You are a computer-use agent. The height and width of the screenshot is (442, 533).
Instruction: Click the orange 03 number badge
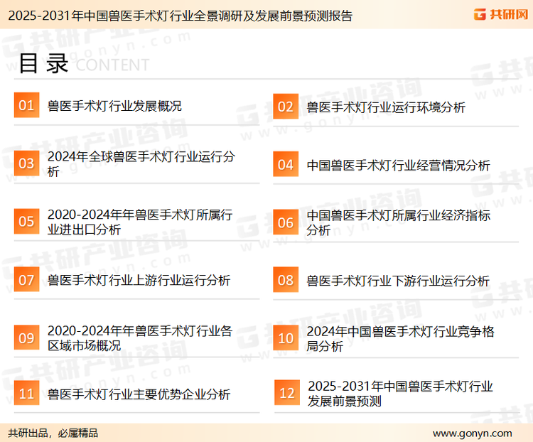point(26,163)
